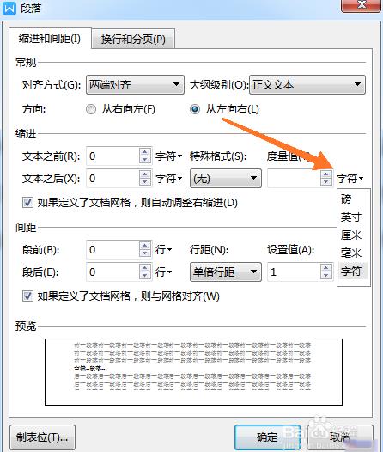This screenshot has height=452, width=383.
Task: Switch to the 换行和分页(P) tab
Action: [x=133, y=39]
